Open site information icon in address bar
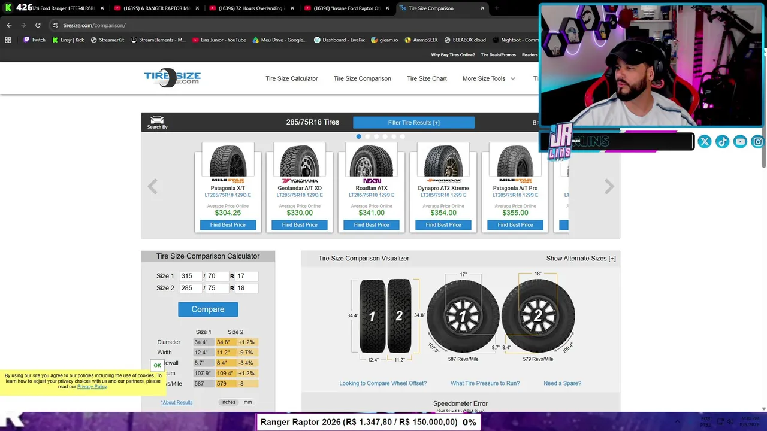767x431 pixels. 55,25
